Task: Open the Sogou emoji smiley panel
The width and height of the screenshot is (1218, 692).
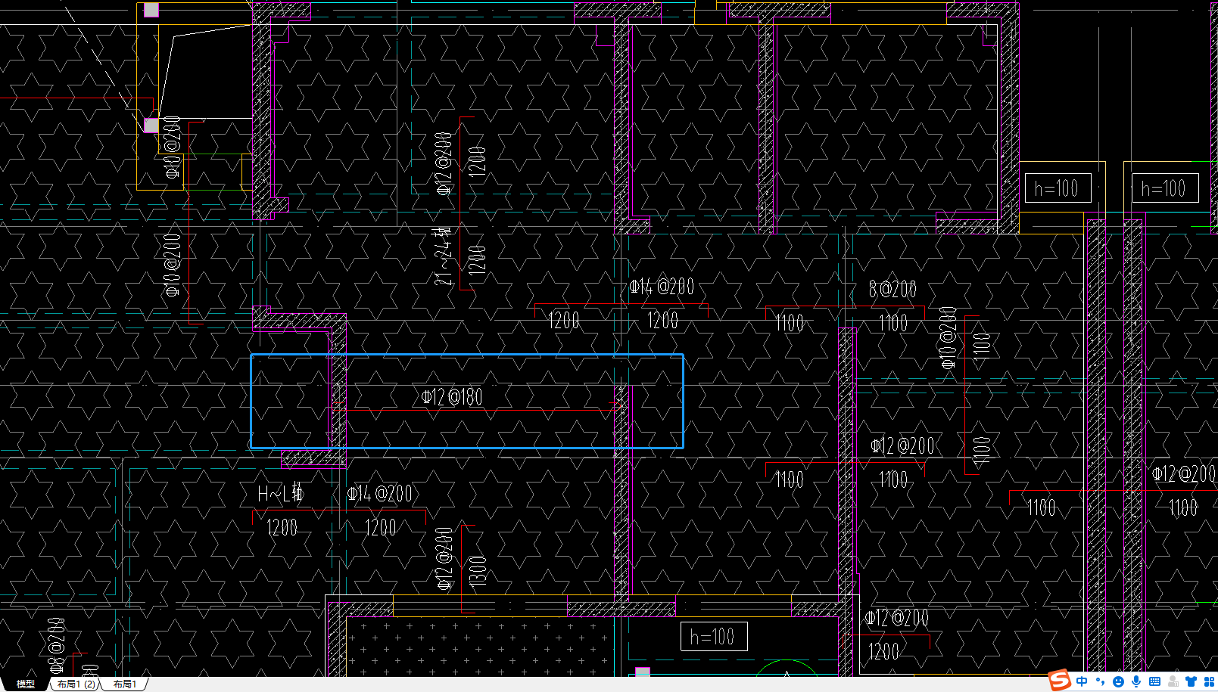Action: pos(1118,681)
